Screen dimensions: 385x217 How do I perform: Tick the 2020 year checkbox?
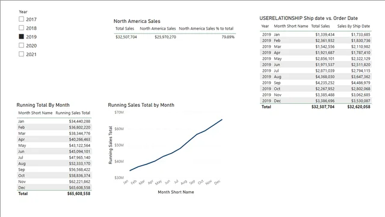[x=22, y=45]
